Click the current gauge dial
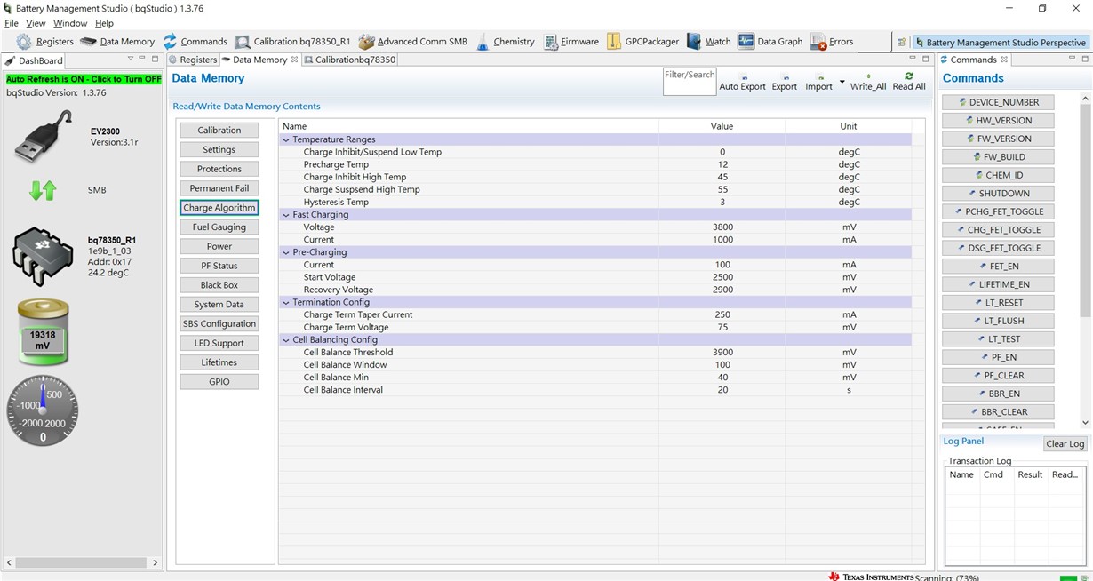 click(43, 410)
